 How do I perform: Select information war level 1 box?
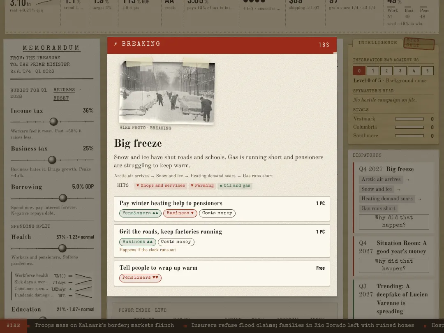(x=372, y=71)
